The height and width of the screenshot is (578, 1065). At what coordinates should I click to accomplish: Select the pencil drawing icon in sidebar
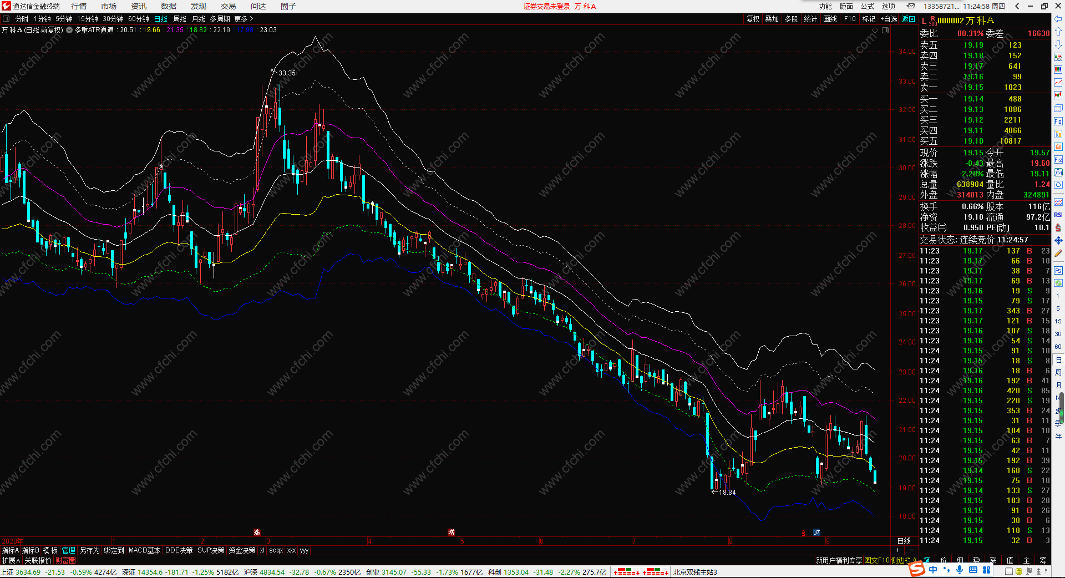1058,253
